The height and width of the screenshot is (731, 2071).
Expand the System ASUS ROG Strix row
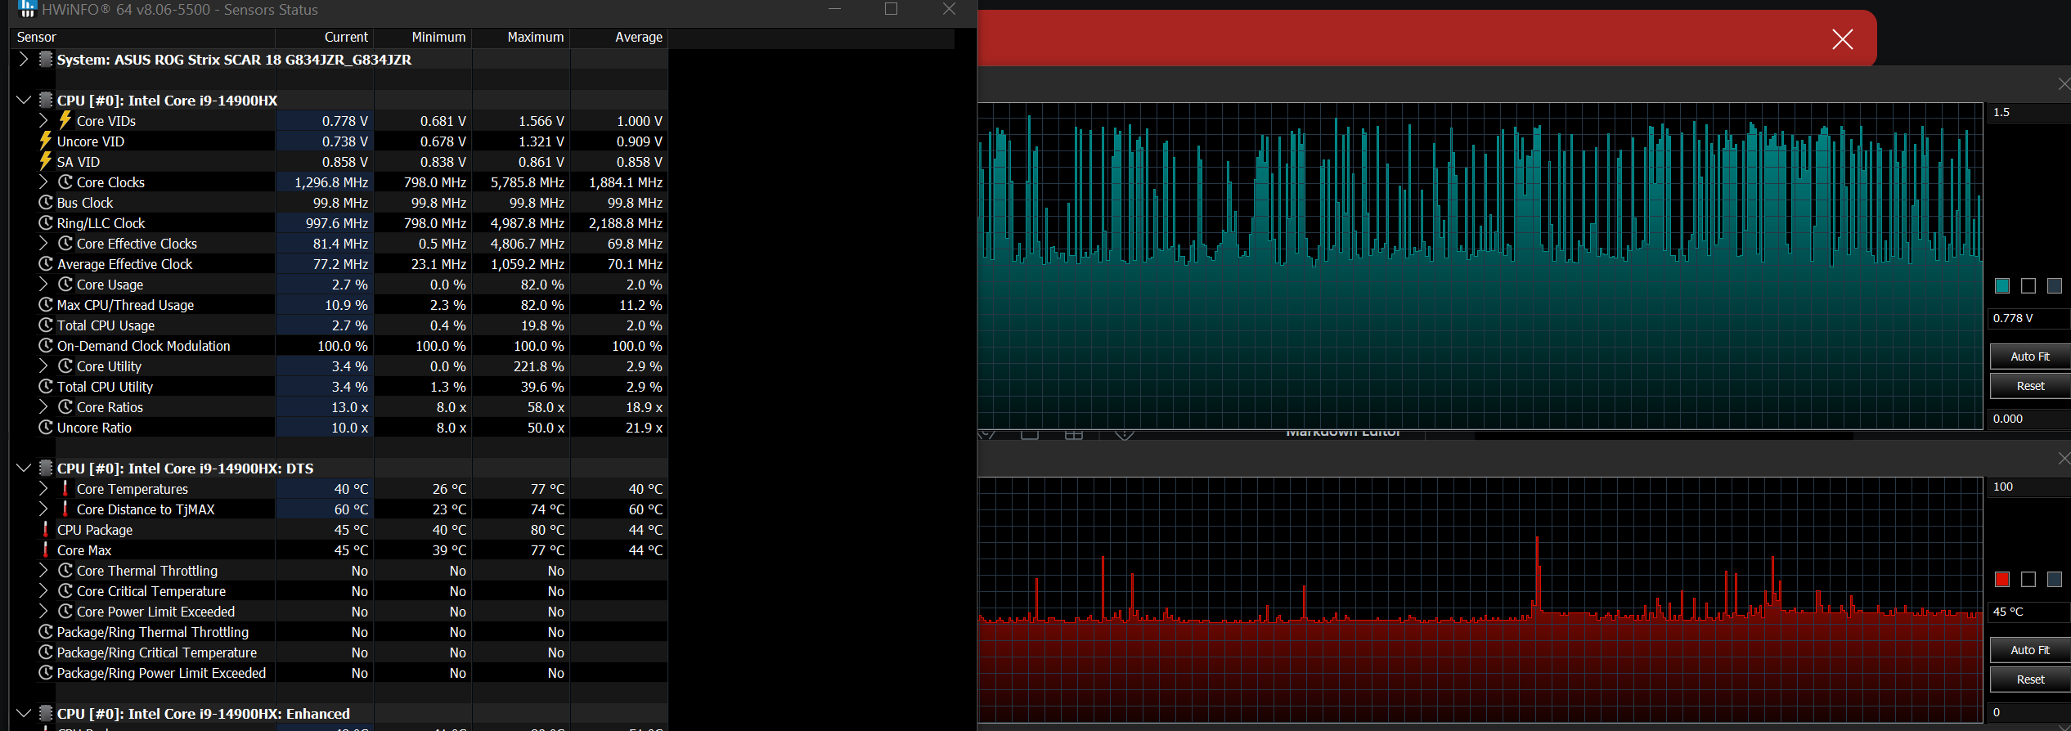point(24,59)
